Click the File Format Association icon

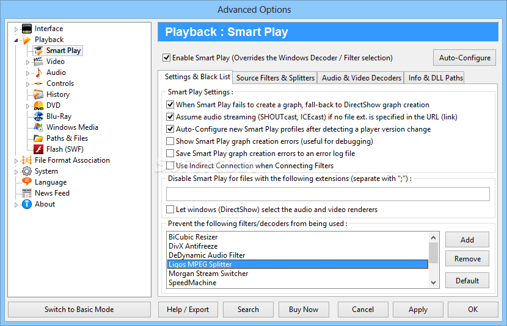point(27,160)
